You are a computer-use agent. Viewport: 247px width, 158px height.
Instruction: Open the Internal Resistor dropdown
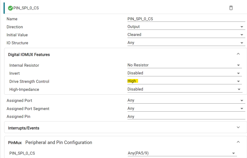pos(185,65)
